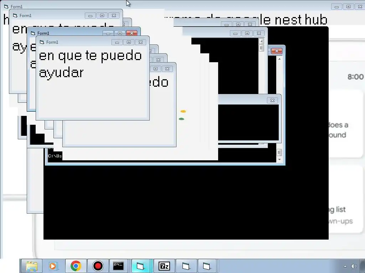
Task: Minimize the frontmost Form1 window
Action: pos(117,42)
